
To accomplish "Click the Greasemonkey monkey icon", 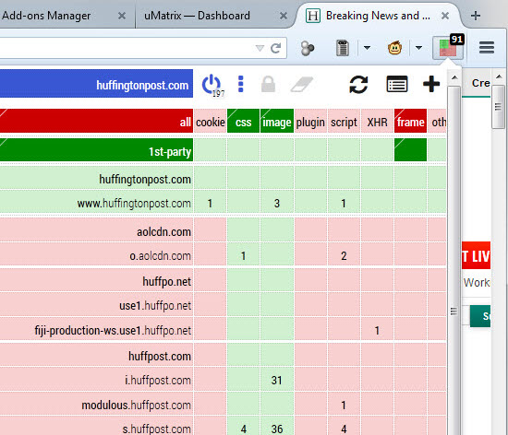I will pos(394,48).
